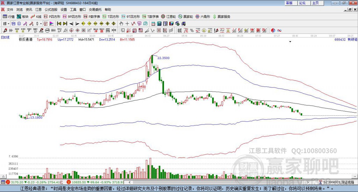Click the blue infinity symbol icon

279,30
